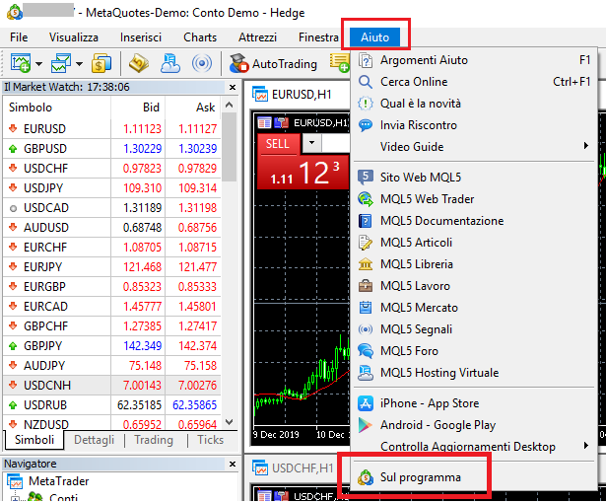Screen dimensions: 606x503
Task: Select the USDRUB symbol row
Action: click(x=111, y=404)
